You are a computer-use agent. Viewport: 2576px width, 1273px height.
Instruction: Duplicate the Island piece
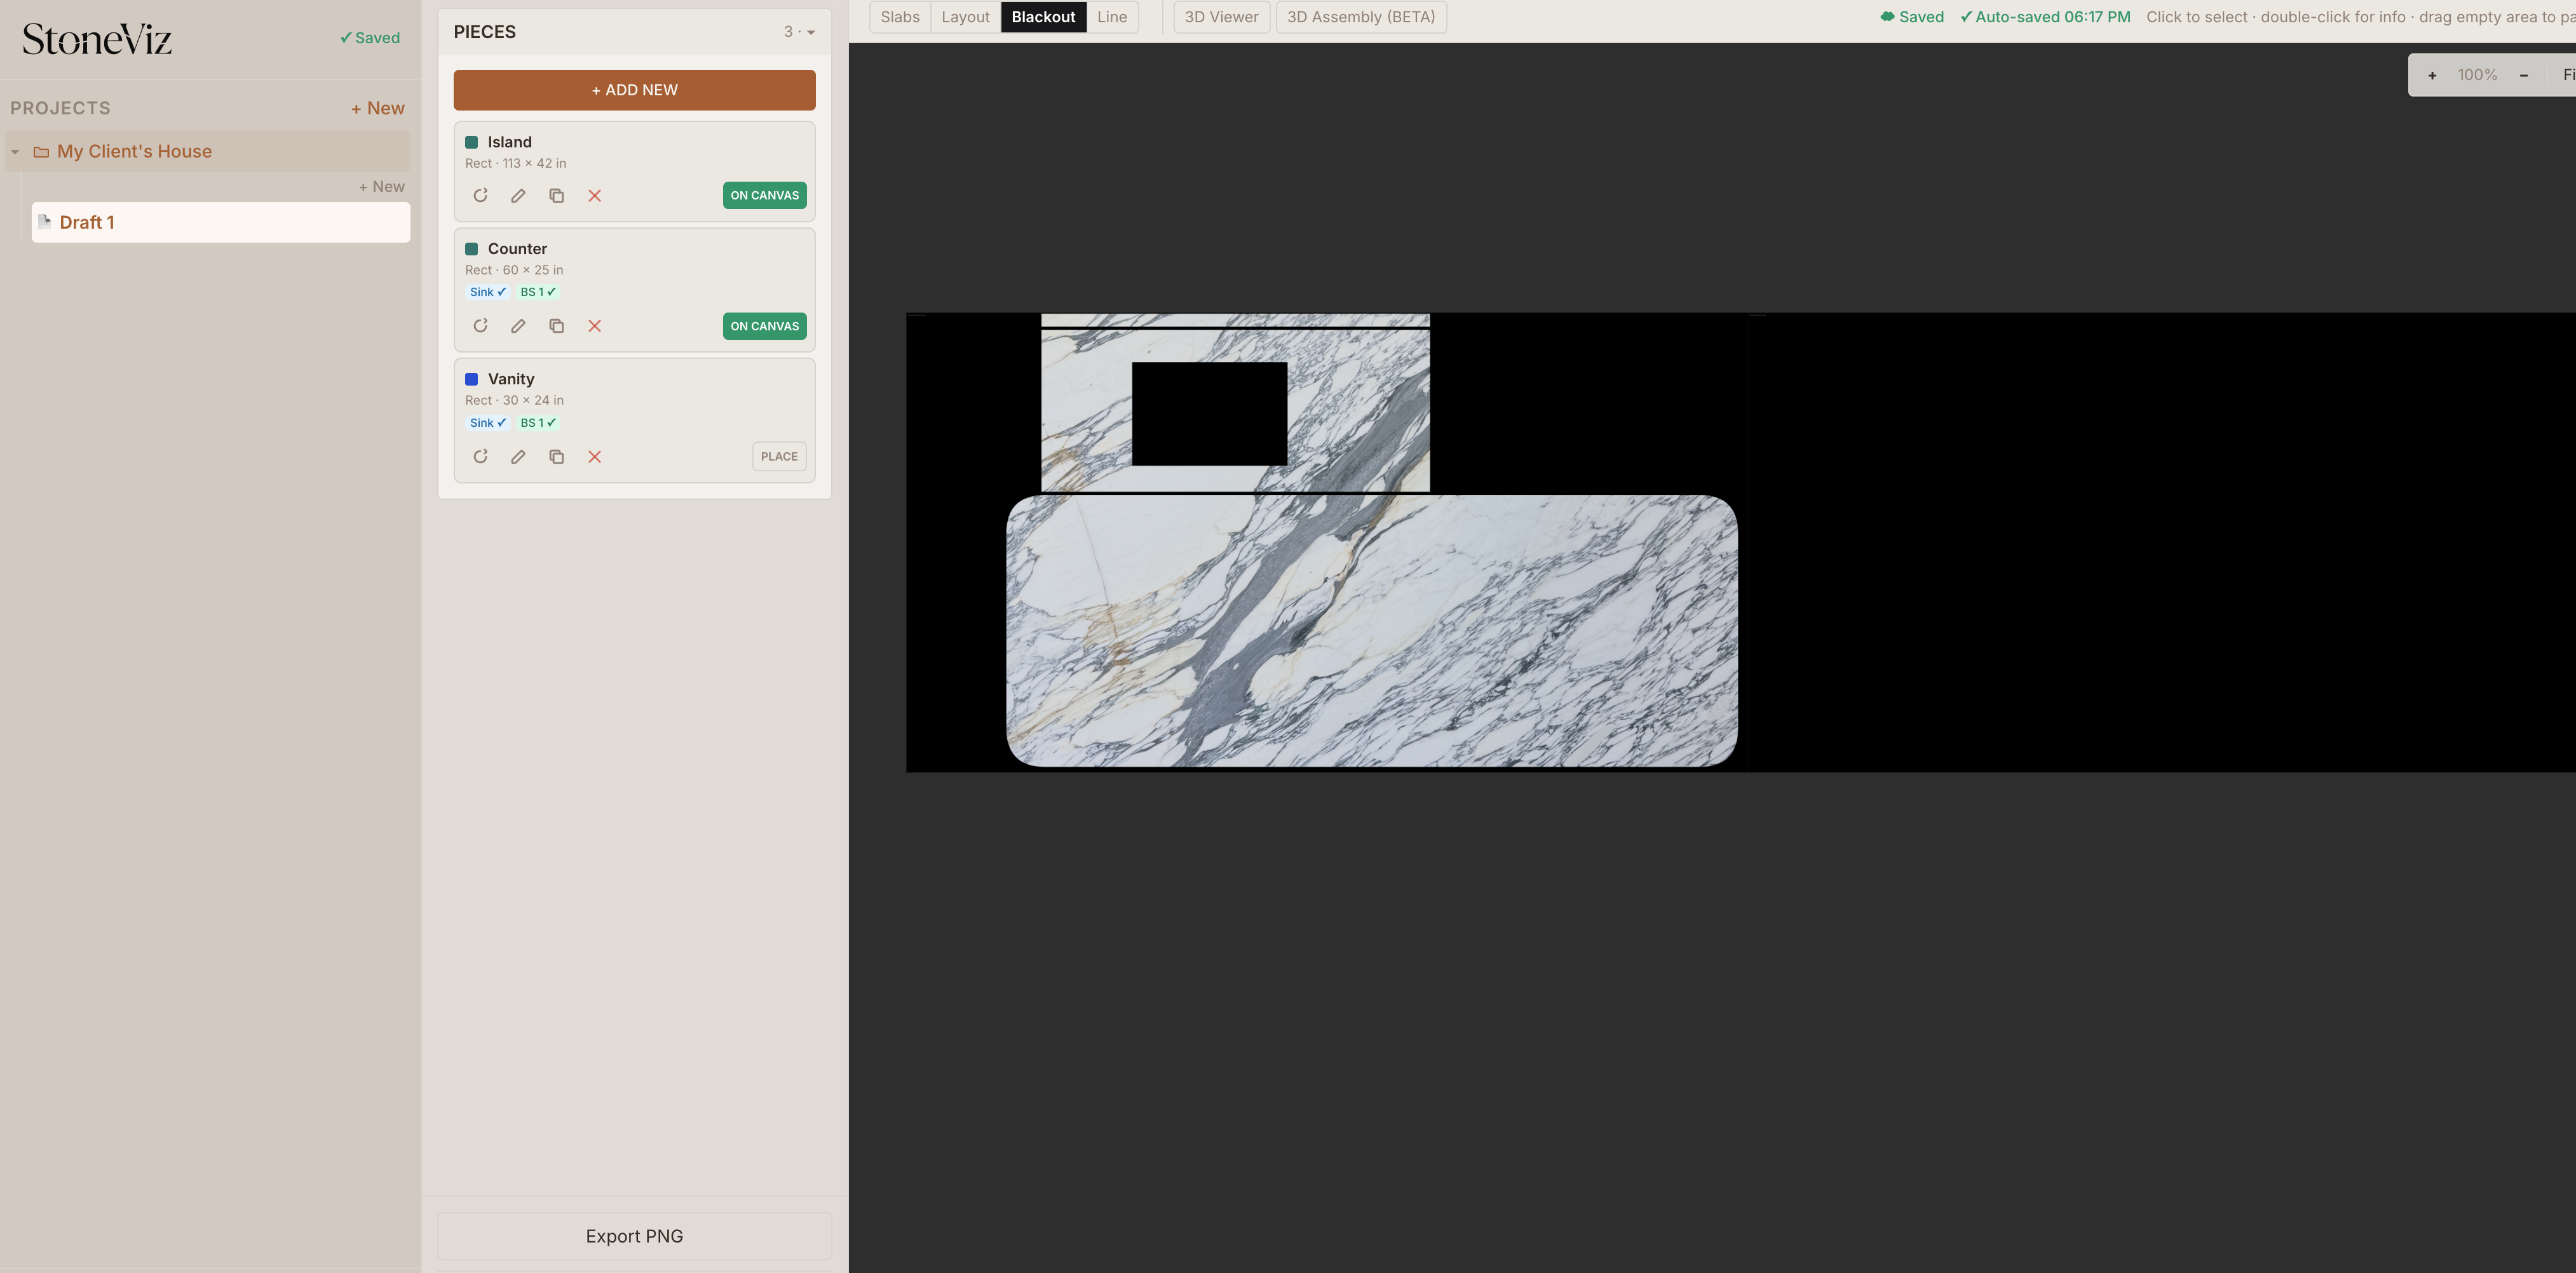pyautogui.click(x=556, y=195)
